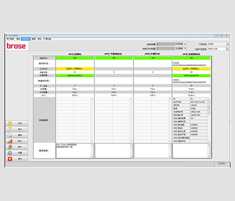The height and width of the screenshot is (201, 235).
Task: Open the product model dropdown showing CM114-100
Action: [227, 49]
